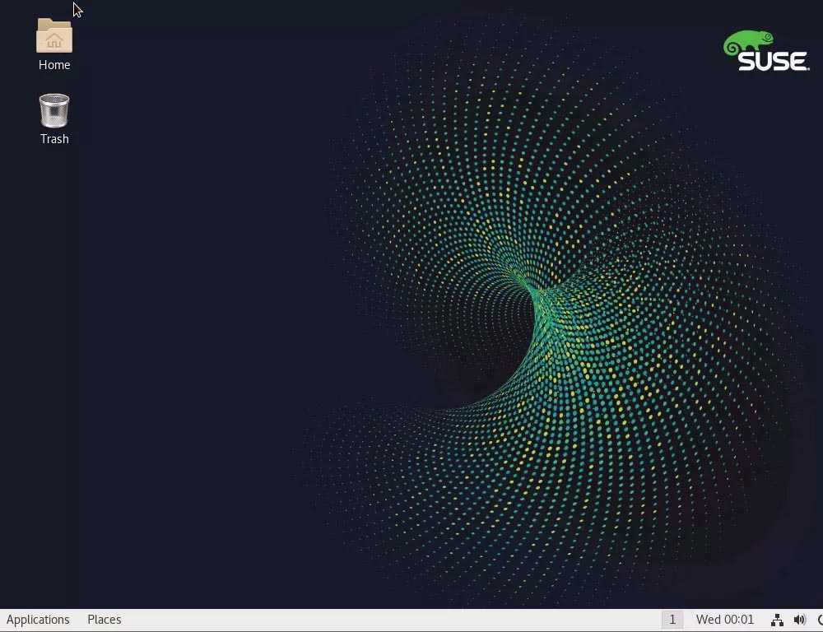Screen dimensions: 823x632
Task: Click the white SUSE wordmark text
Action: (773, 62)
